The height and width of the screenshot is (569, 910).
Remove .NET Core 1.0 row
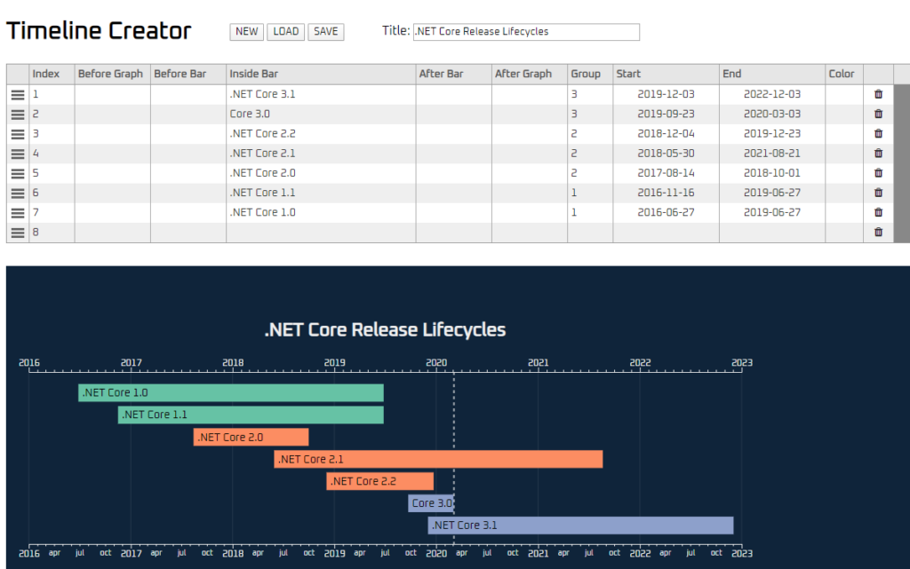pyautogui.click(x=878, y=212)
